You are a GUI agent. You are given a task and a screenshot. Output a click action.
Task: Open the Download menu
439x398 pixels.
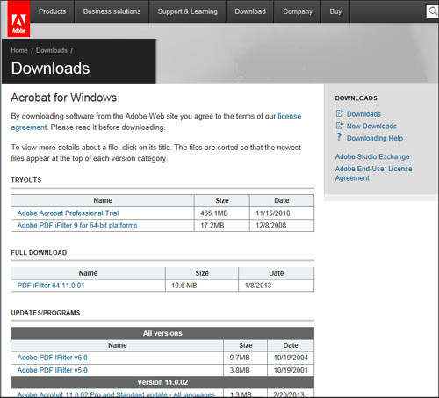[250, 11]
